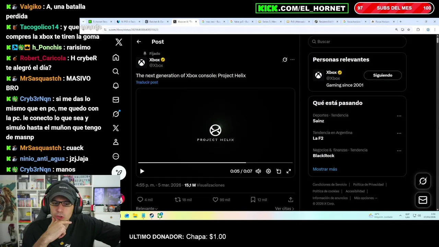Screen dimensions: 439x247
Task: Like the post with 99 mil
Action: [222, 200]
